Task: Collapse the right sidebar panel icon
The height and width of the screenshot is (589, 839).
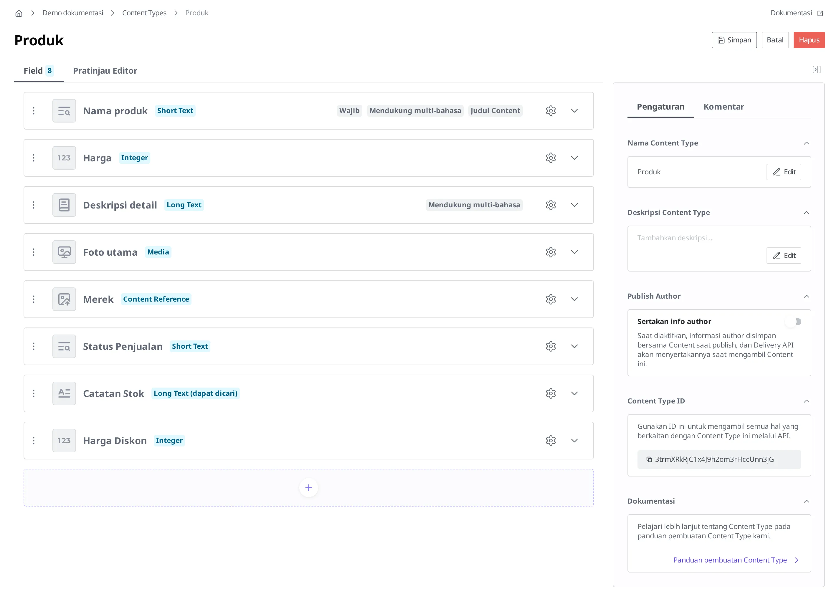Action: click(x=816, y=70)
